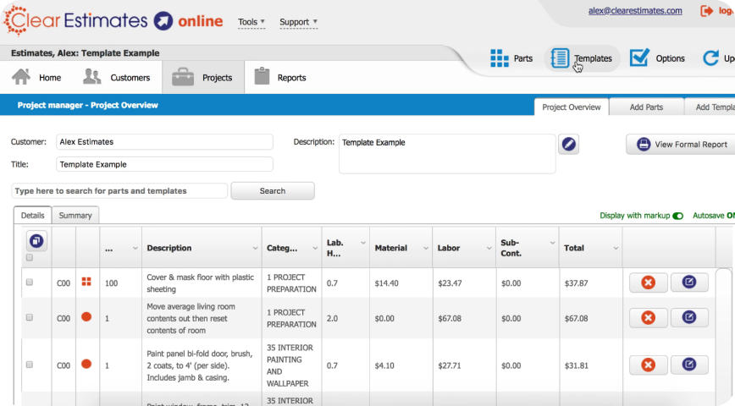Go to the Customers navigation tab

click(x=117, y=78)
